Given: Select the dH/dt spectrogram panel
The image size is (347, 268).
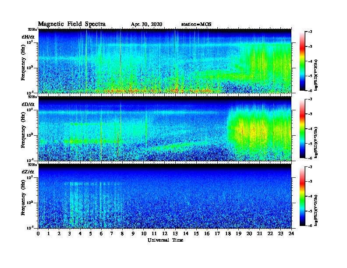Looking at the screenshot, I should click(x=165, y=61).
